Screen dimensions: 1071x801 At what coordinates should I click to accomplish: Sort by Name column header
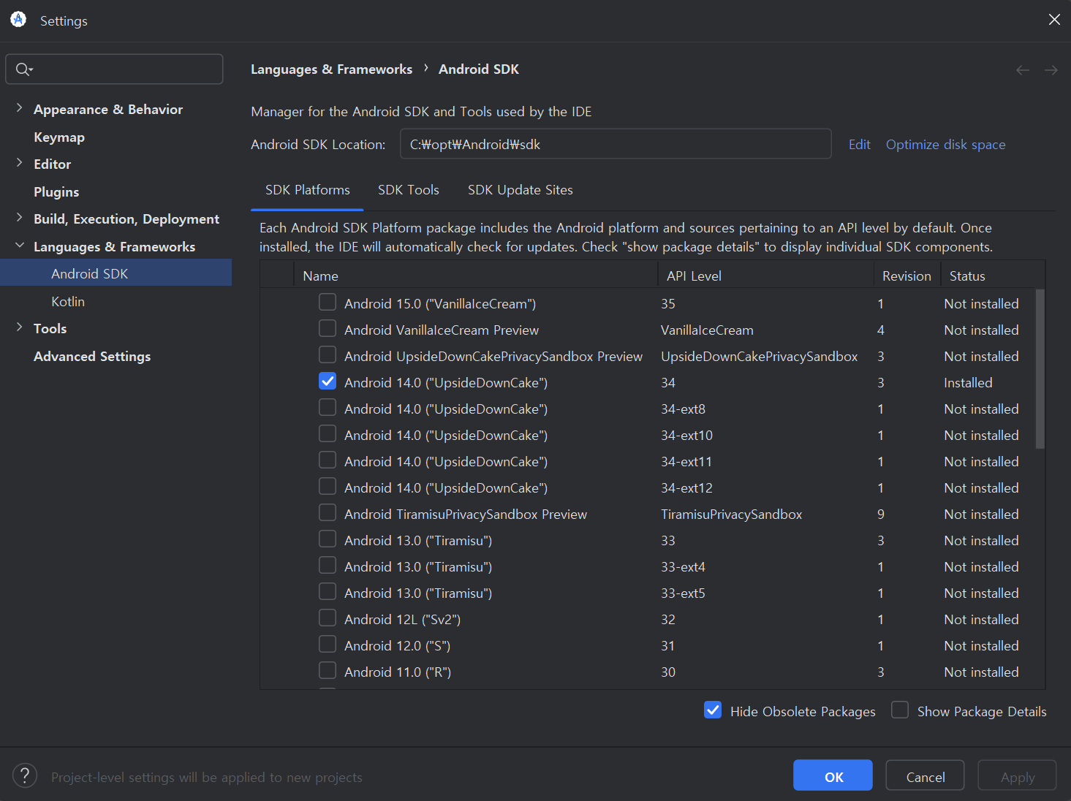click(x=476, y=276)
